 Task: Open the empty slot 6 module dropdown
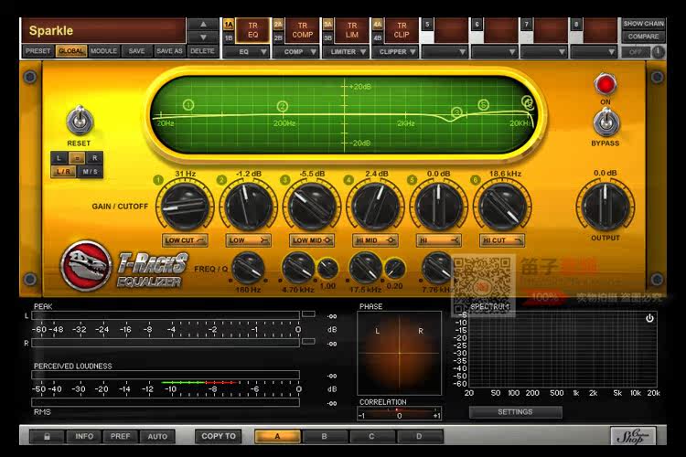point(495,52)
